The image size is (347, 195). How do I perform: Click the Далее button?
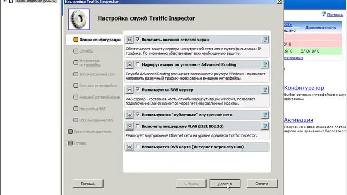(x=225, y=184)
